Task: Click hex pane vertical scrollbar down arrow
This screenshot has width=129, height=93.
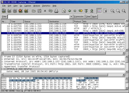Action: pyautogui.click(x=127, y=88)
